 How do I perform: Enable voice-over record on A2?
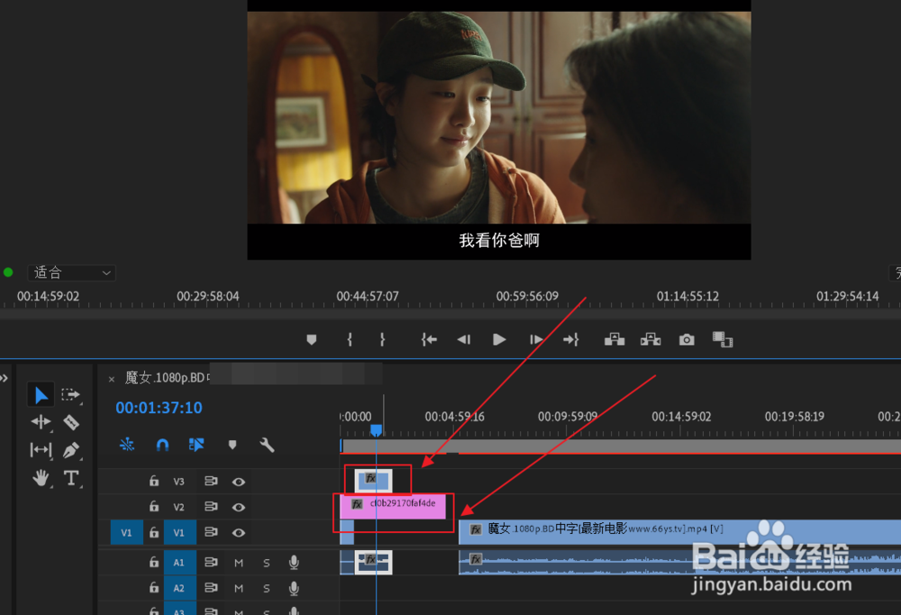294,587
